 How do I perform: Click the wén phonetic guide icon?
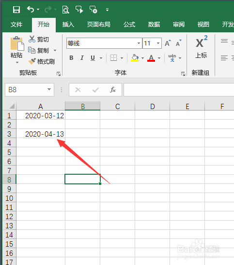pyautogui.click(x=172, y=58)
